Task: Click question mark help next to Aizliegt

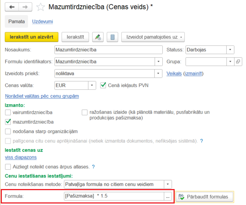Action: (93, 167)
